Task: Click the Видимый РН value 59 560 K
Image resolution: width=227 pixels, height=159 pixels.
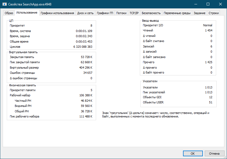Action: 87,106
